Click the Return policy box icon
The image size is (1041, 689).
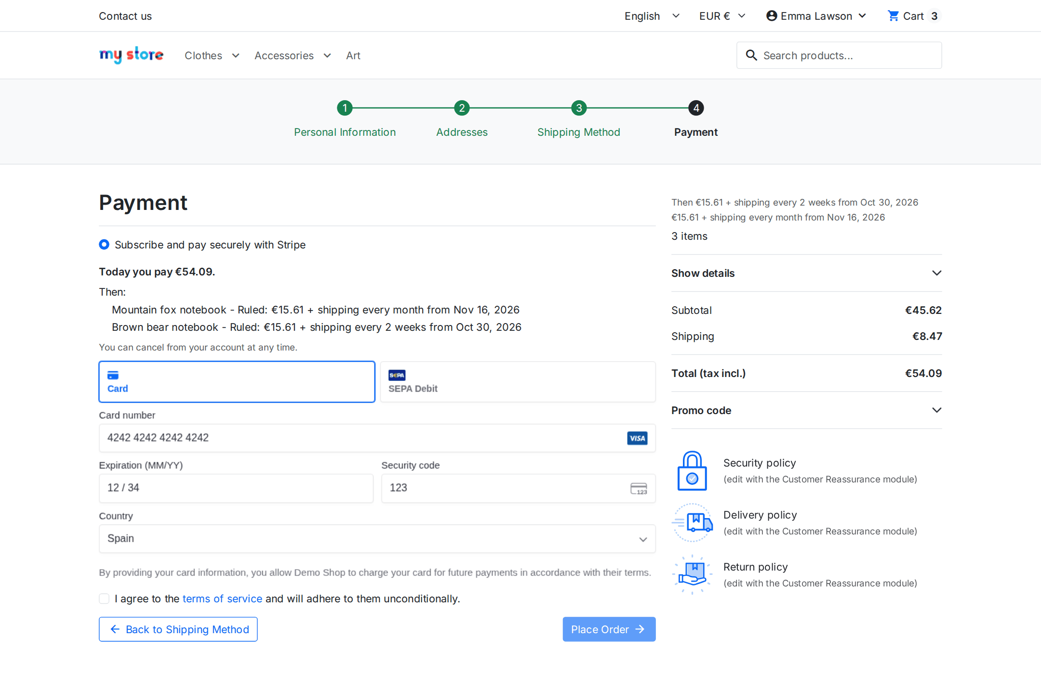coord(692,575)
